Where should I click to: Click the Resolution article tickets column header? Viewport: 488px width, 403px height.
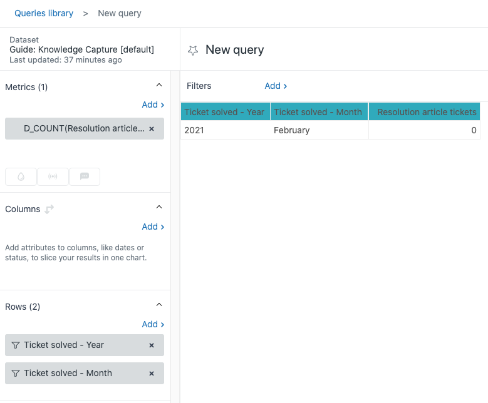pos(426,112)
